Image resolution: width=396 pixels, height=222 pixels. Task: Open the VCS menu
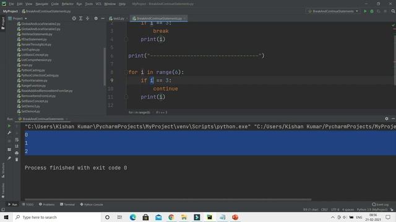(98, 4)
